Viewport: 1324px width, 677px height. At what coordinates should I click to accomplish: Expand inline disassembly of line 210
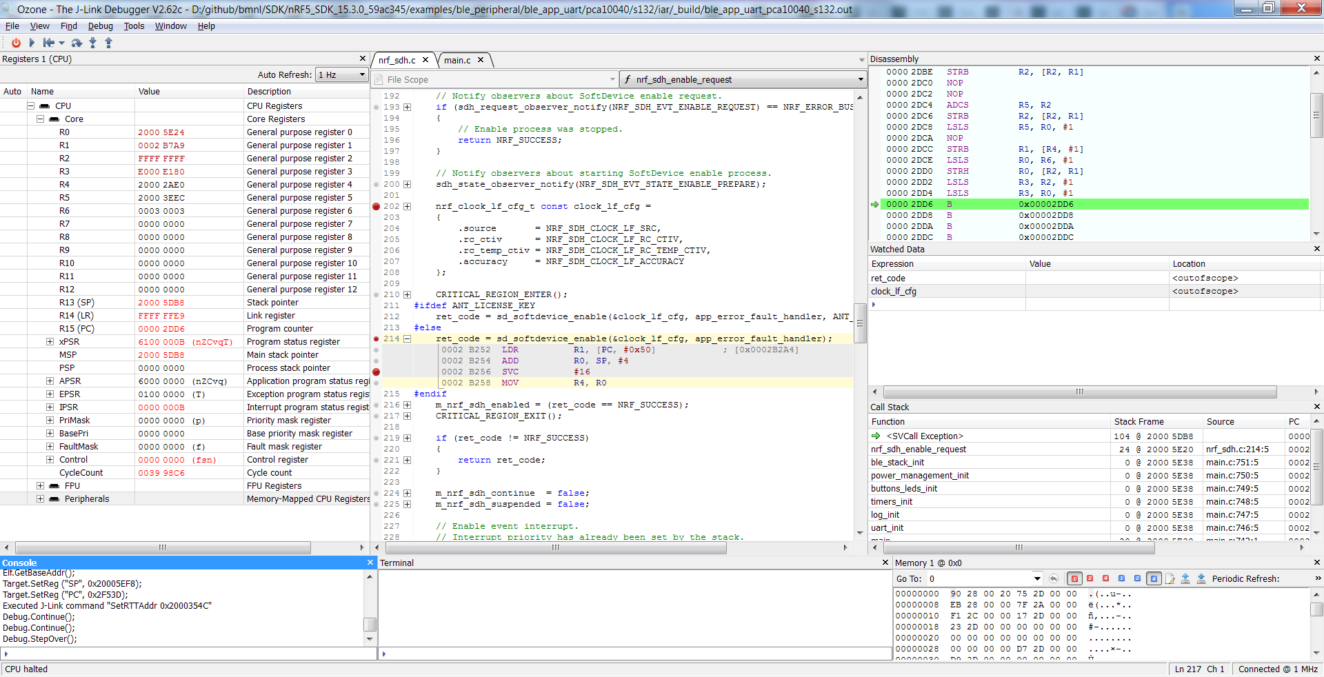(x=407, y=295)
